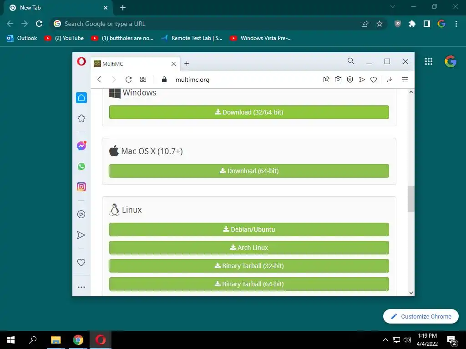Click multimc.org address field in Opera
This screenshot has width=466, height=349.
click(x=192, y=80)
